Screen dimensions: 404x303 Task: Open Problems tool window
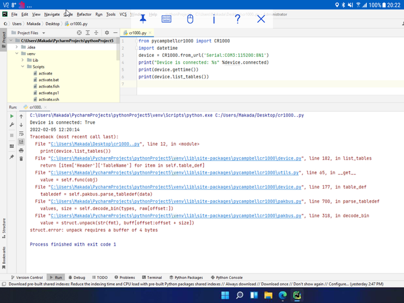click(125, 278)
